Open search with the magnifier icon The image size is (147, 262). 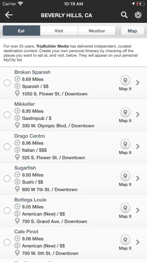pyautogui.click(x=124, y=15)
